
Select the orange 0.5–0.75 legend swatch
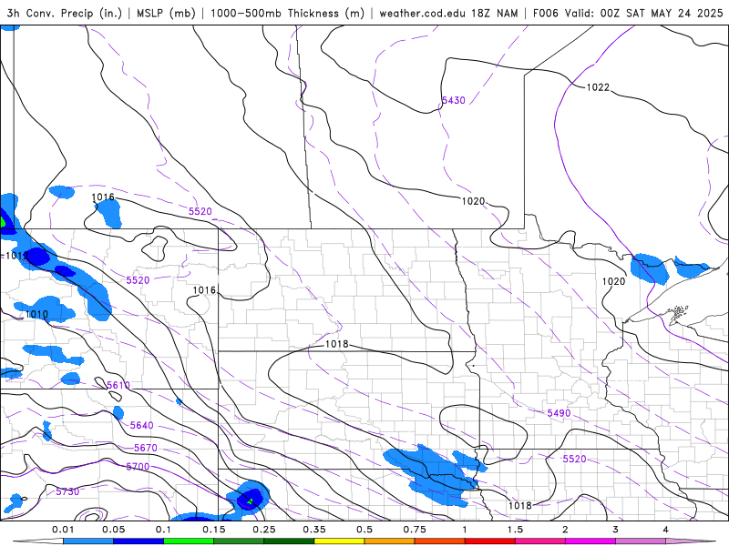pyautogui.click(x=390, y=541)
